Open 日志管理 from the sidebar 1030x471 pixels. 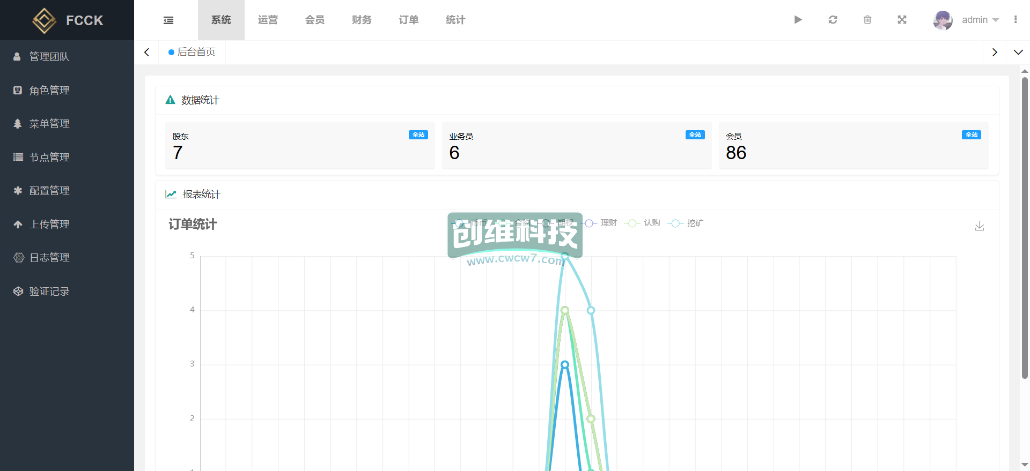coord(49,258)
